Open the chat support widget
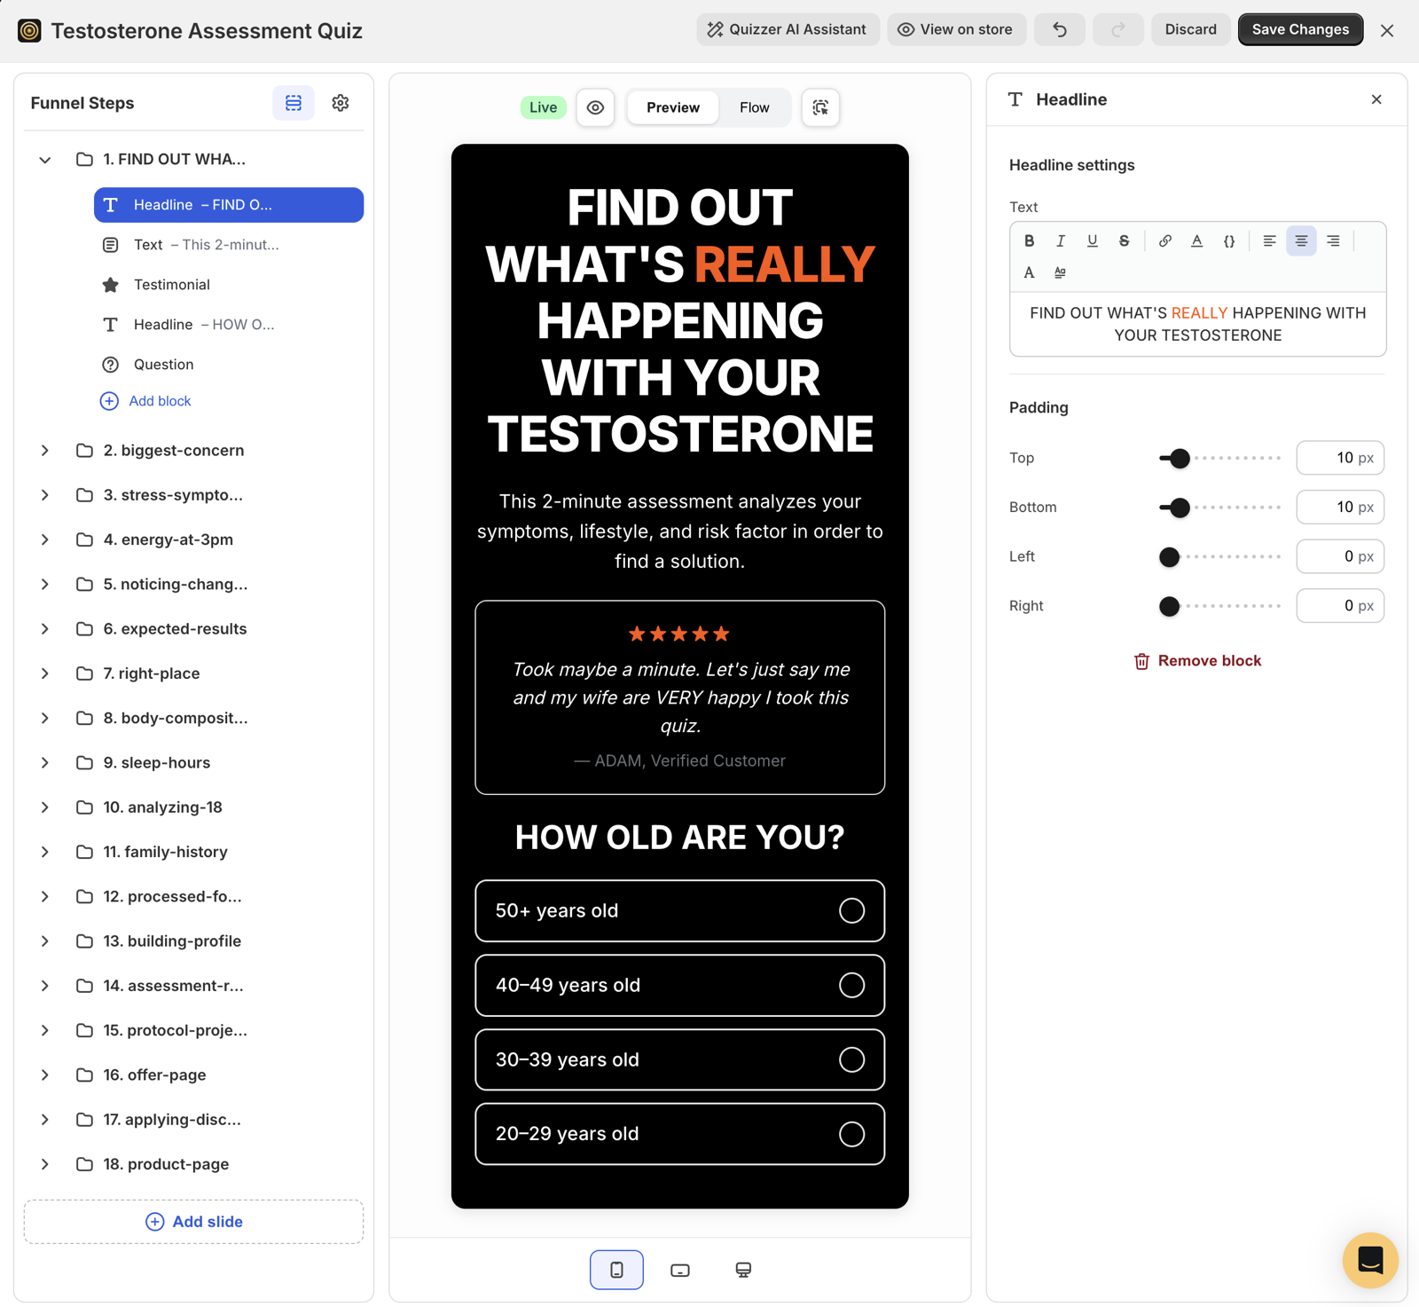The width and height of the screenshot is (1419, 1307). coord(1370,1260)
